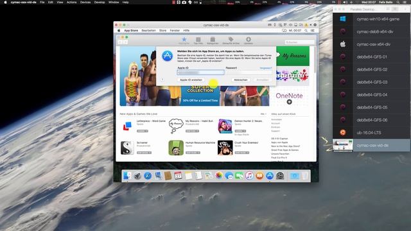Viewport: 411px width, 231px height.
Task: Open the guest App Store menu
Action: coord(131,31)
